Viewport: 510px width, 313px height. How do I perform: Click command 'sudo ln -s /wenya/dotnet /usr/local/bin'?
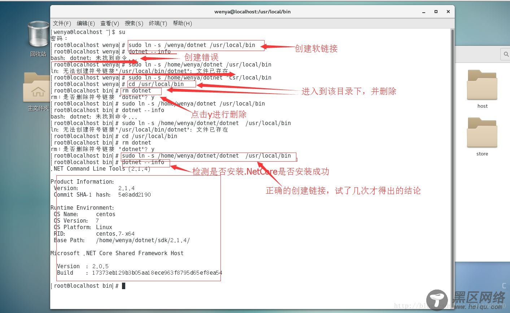[192, 45]
